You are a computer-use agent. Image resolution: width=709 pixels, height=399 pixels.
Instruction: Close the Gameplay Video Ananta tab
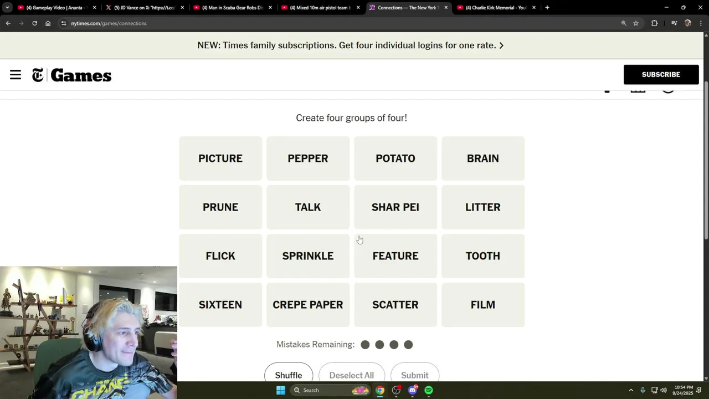(x=94, y=8)
